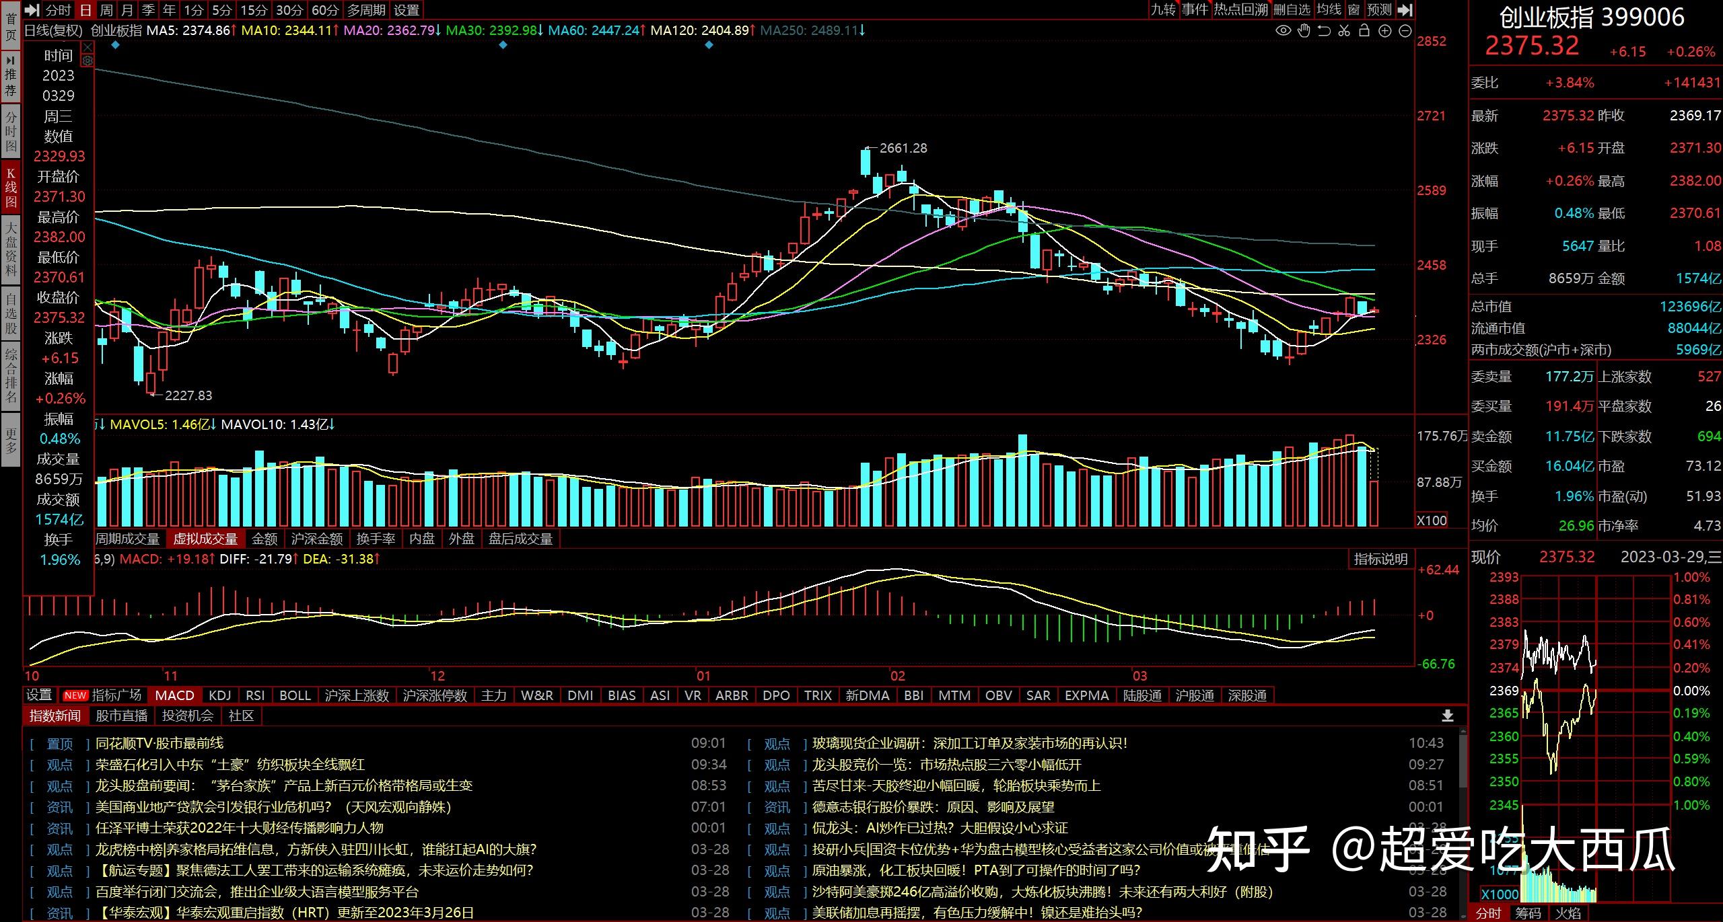Toggle 均线 moving average lines
The height and width of the screenshot is (922, 1723).
1329,9
